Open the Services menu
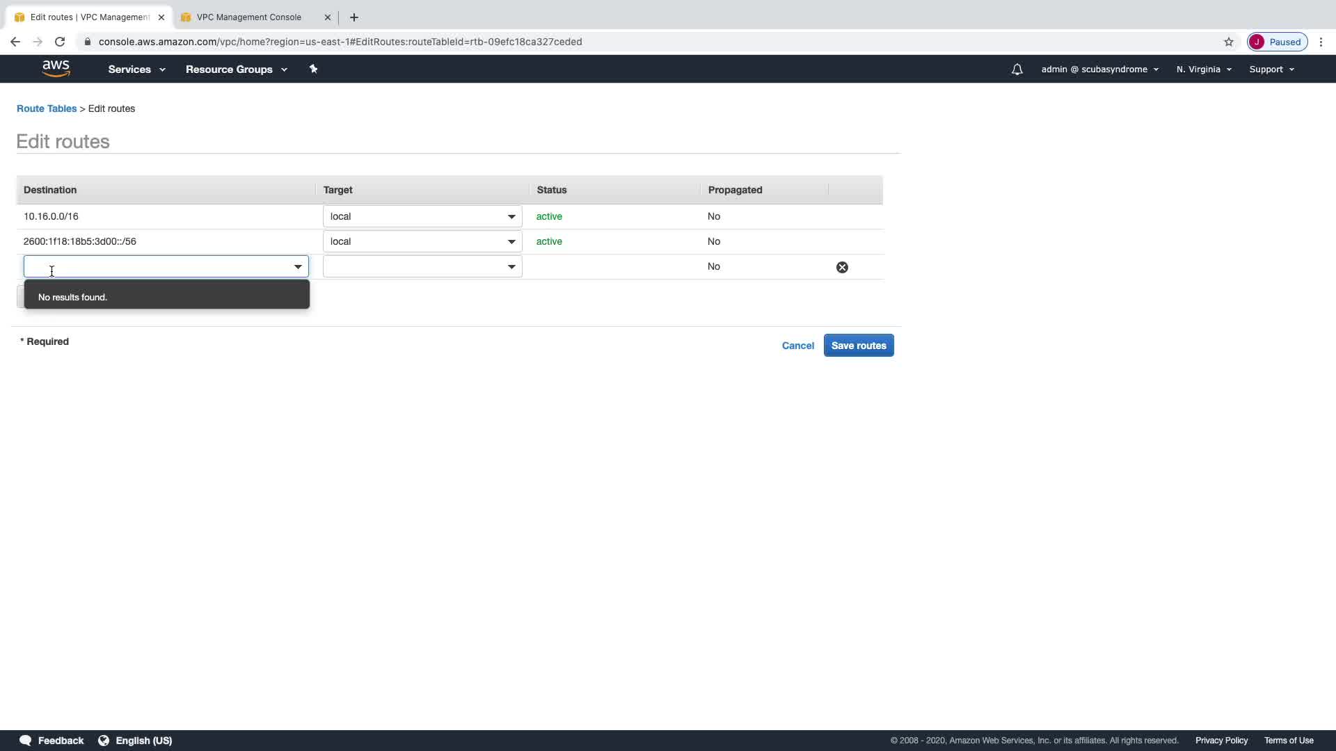The image size is (1336, 751). 136,70
